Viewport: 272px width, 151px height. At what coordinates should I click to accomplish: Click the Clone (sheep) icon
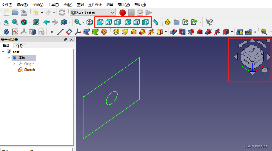104,32
